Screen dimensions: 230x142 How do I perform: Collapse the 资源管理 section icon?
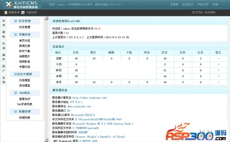15,112
